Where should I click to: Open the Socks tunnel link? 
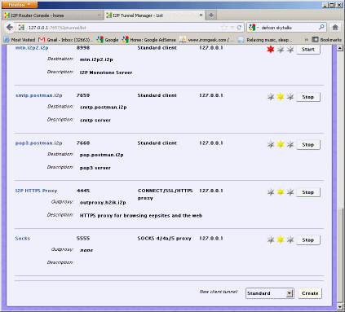click(x=23, y=238)
